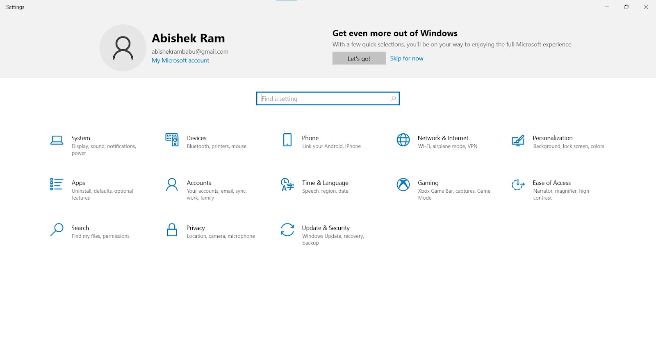Select the Apps heading

pos(78,183)
